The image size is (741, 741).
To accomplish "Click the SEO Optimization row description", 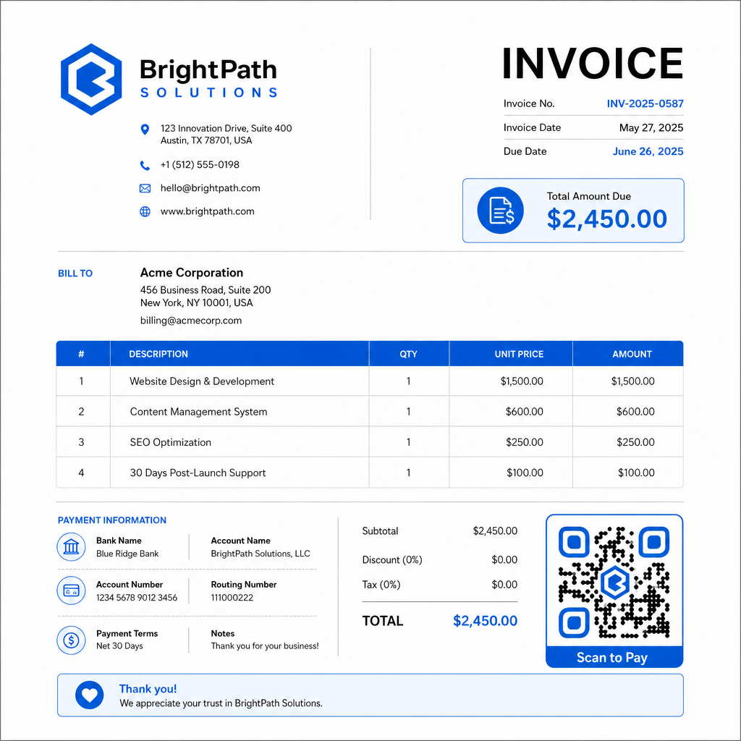I will [171, 442].
